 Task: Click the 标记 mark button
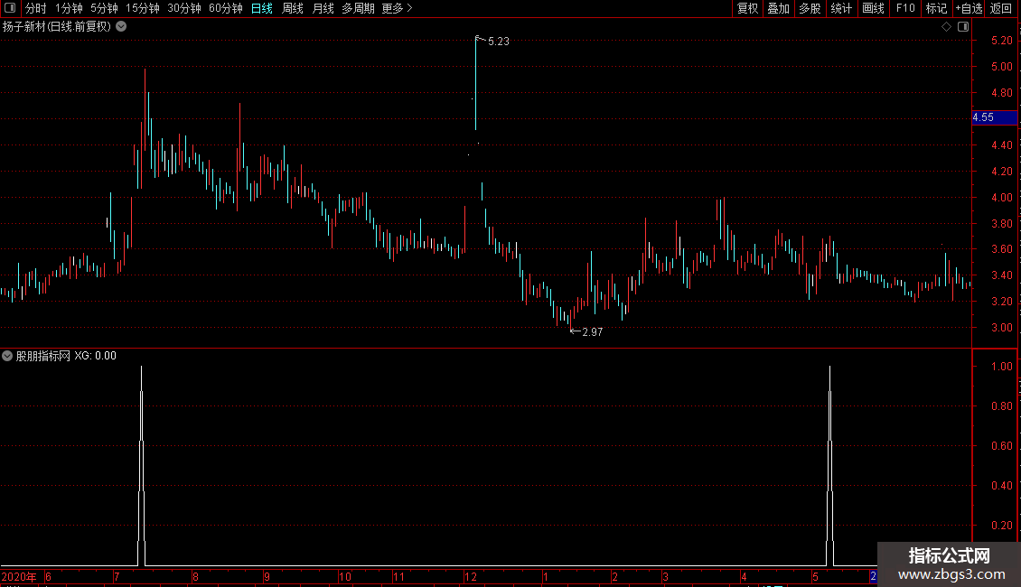pyautogui.click(x=936, y=8)
